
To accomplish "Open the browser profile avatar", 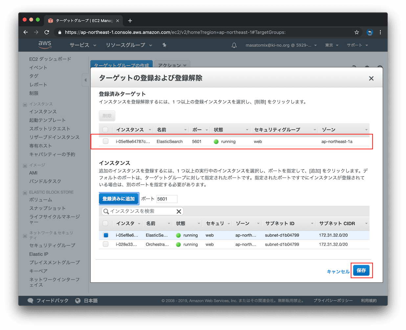I will (x=370, y=32).
